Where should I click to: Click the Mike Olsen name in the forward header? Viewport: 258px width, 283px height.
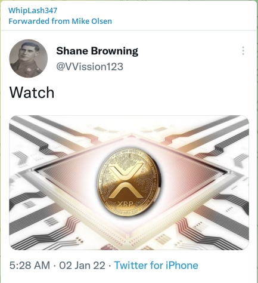point(92,21)
